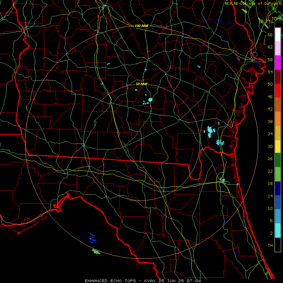Screen dimensions: 283x283
Task: Select the medium blue swatch on the scale
Action: coord(278,202)
